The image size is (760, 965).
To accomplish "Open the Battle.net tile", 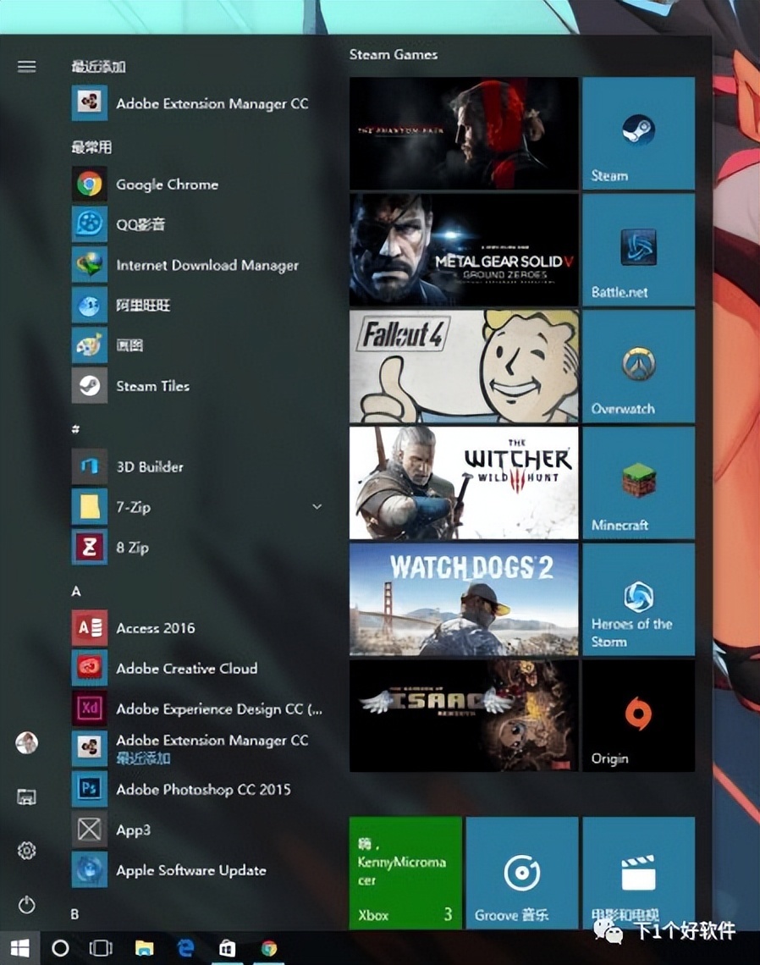I will click(x=638, y=250).
